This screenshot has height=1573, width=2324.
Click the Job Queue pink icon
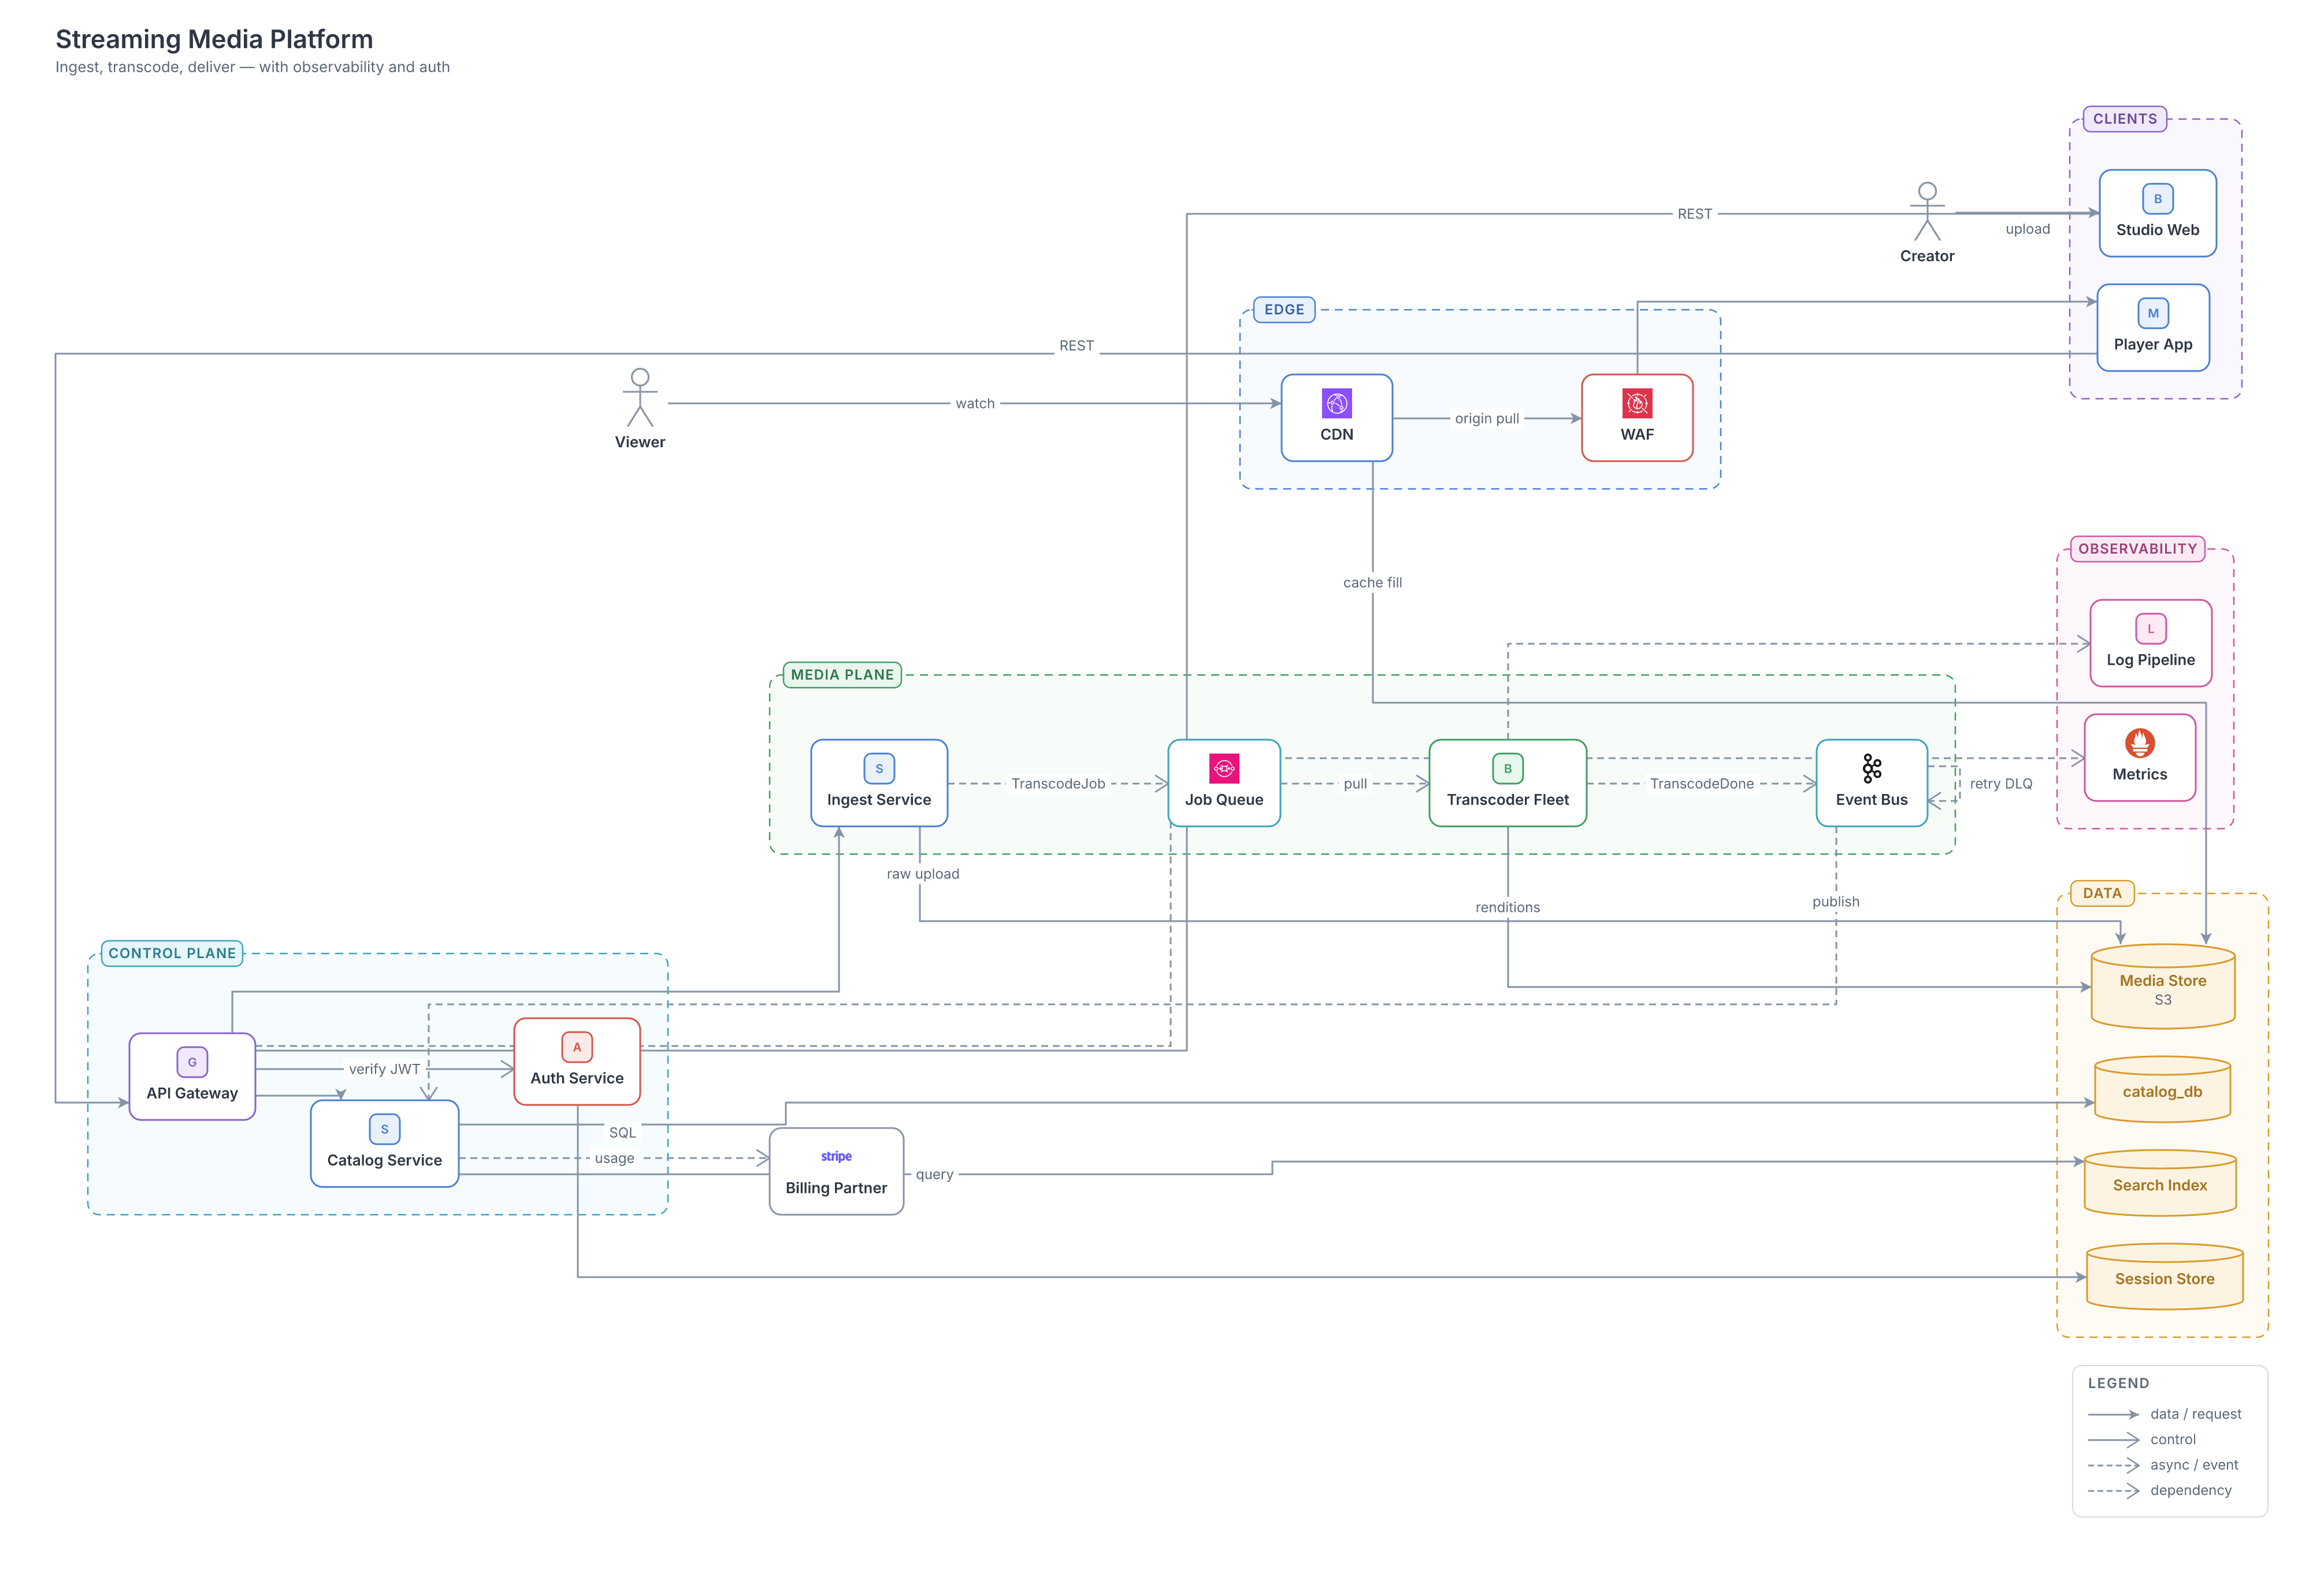tap(1223, 768)
